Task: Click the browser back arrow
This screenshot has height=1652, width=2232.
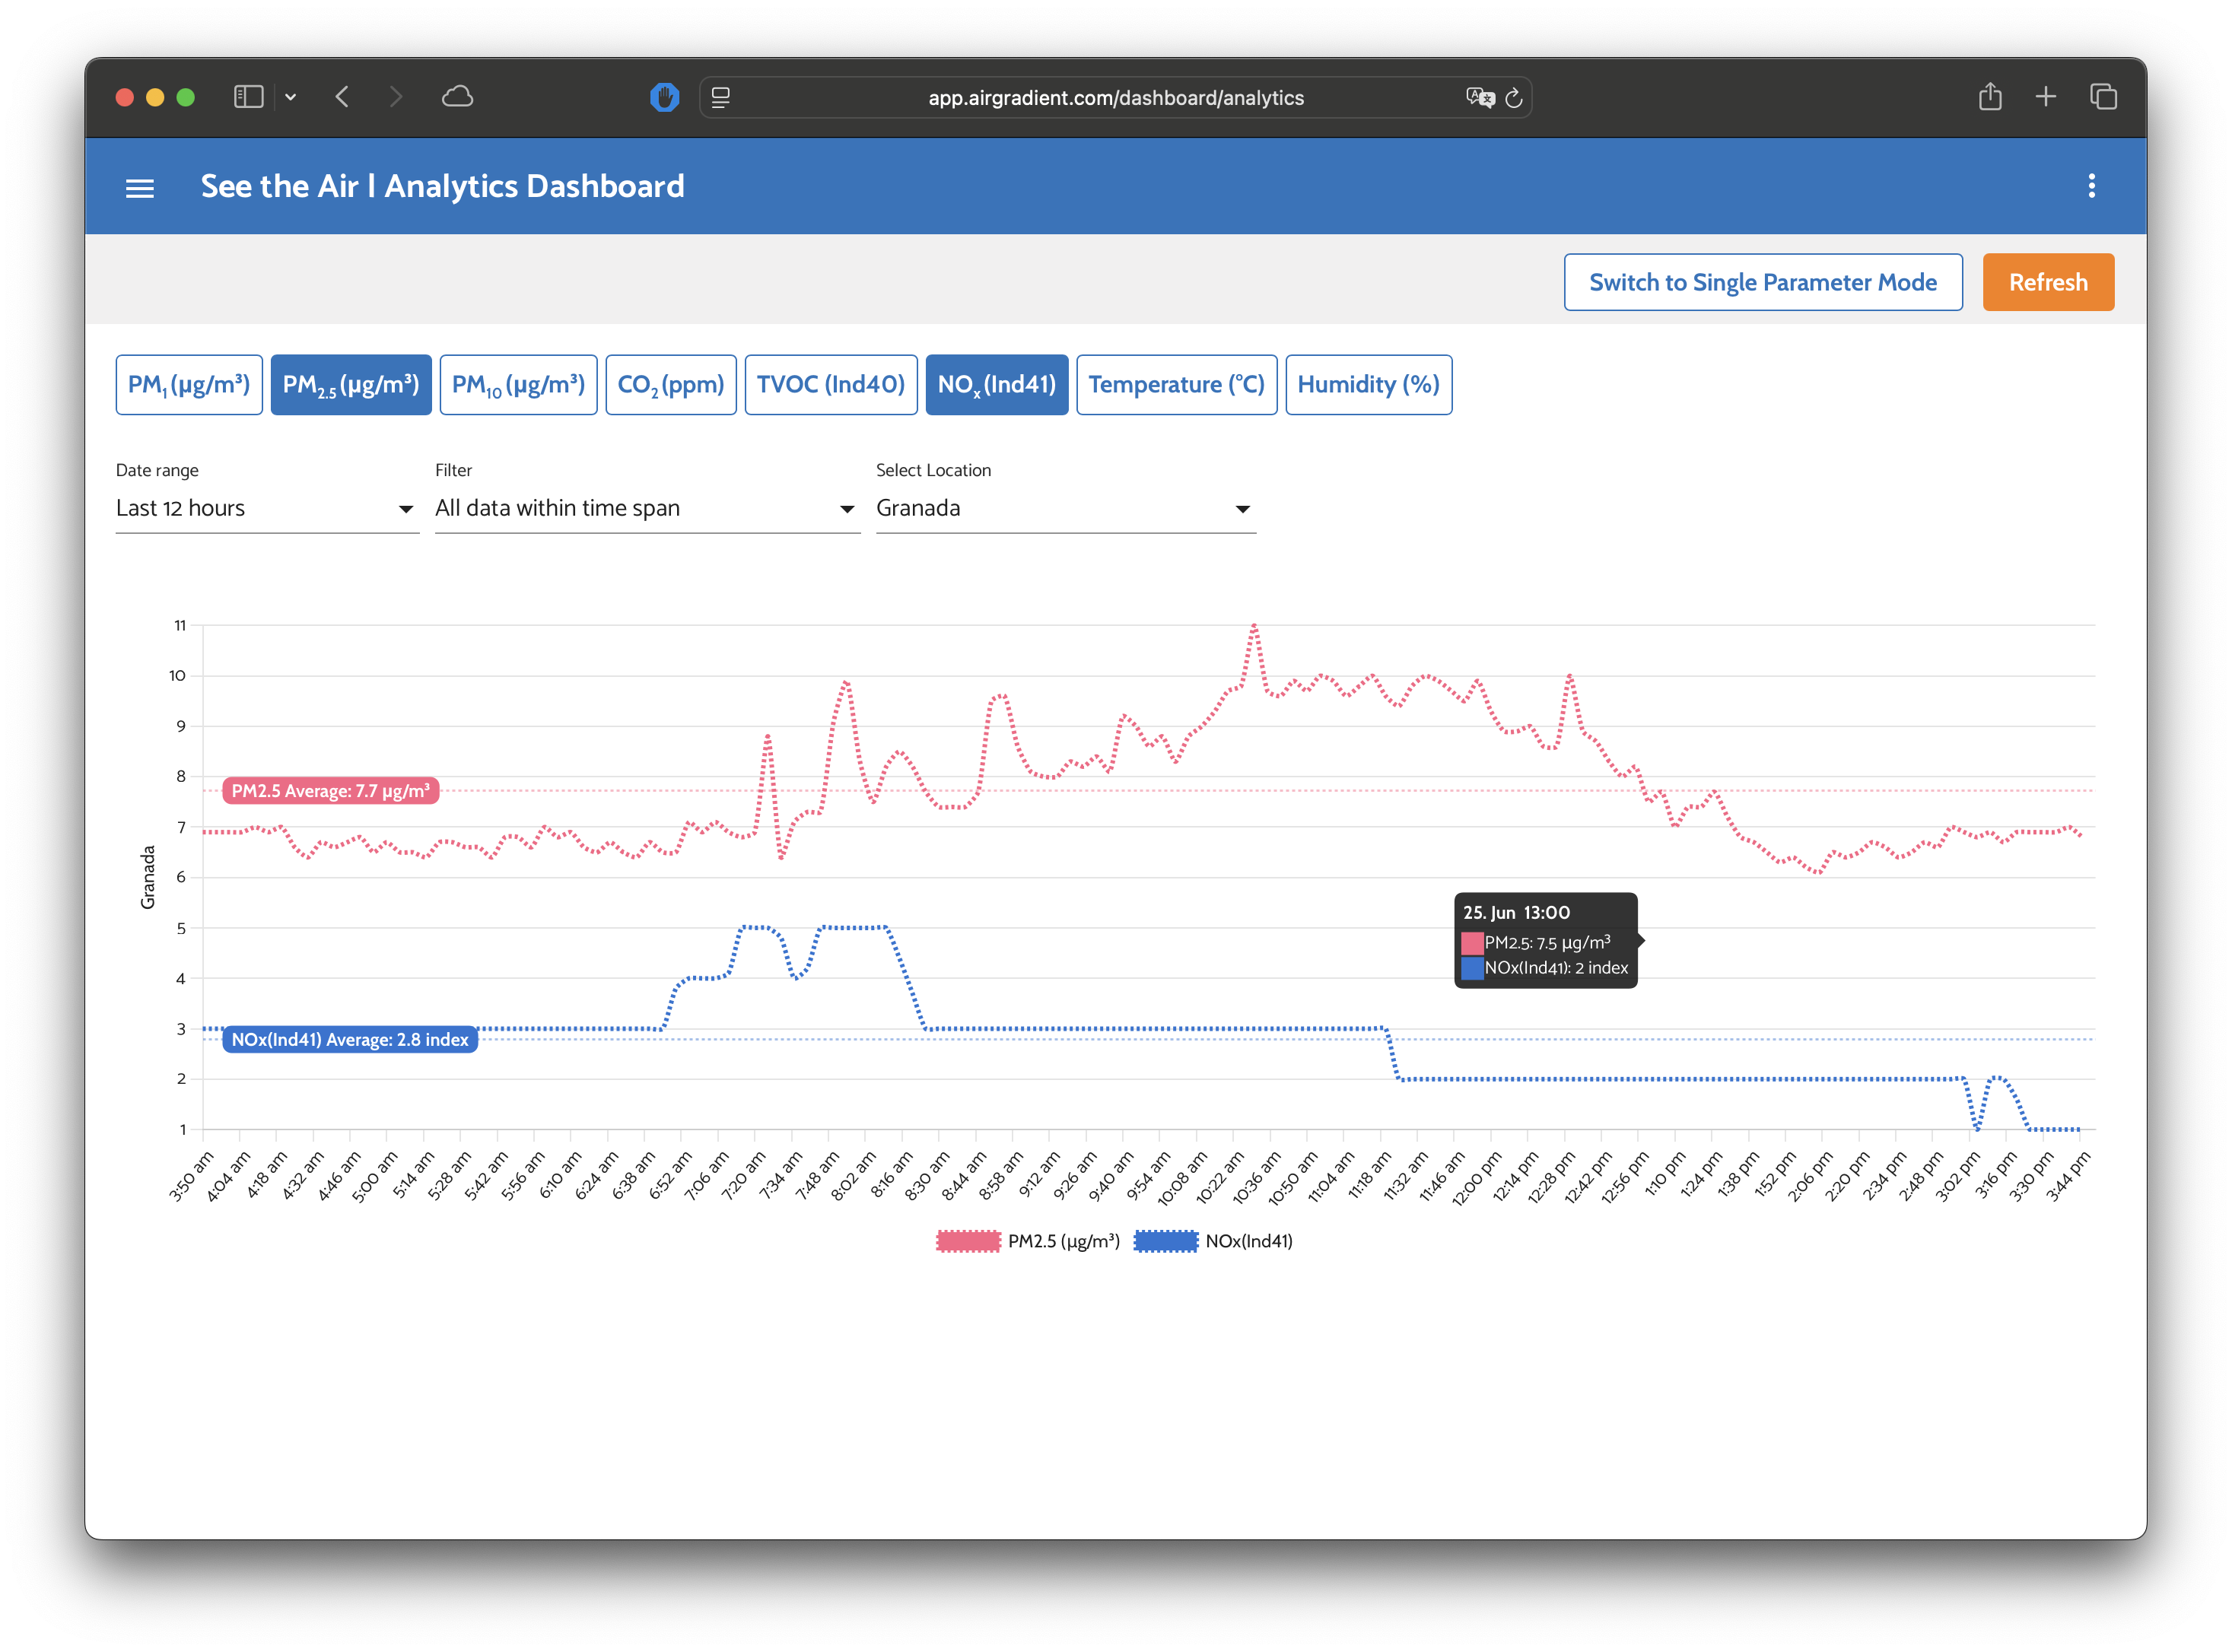Action: click(x=343, y=97)
